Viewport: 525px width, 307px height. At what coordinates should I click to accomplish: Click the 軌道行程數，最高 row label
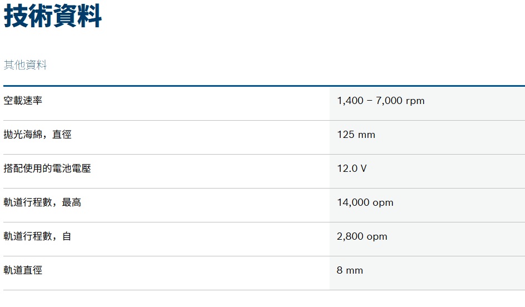click(x=42, y=202)
